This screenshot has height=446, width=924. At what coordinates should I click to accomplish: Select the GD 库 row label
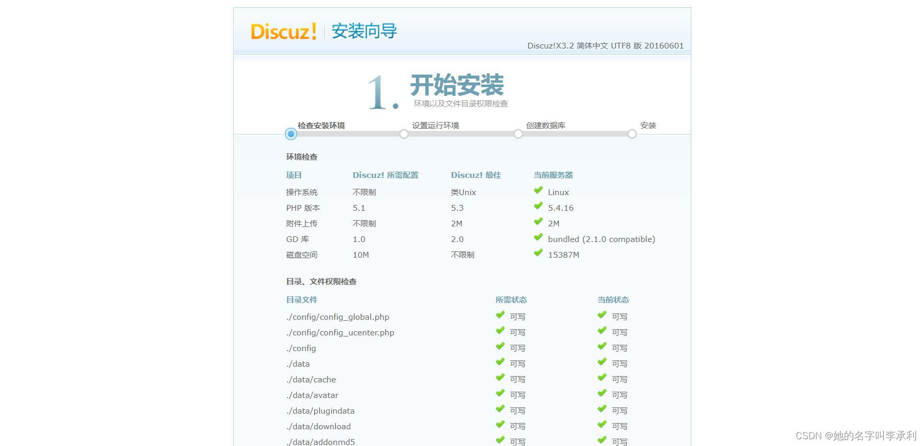click(x=297, y=239)
